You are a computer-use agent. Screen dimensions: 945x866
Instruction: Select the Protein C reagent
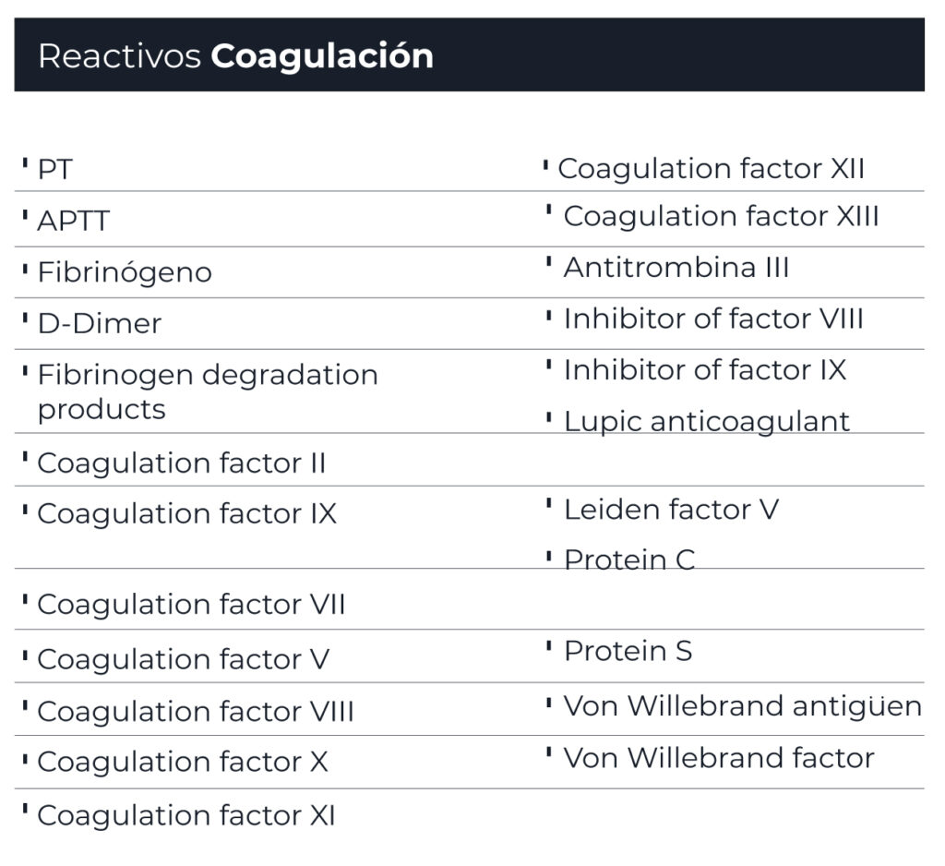629,560
